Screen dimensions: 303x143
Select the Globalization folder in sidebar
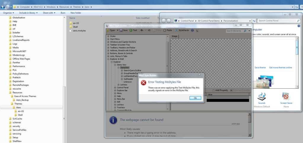click(x=19, y=17)
